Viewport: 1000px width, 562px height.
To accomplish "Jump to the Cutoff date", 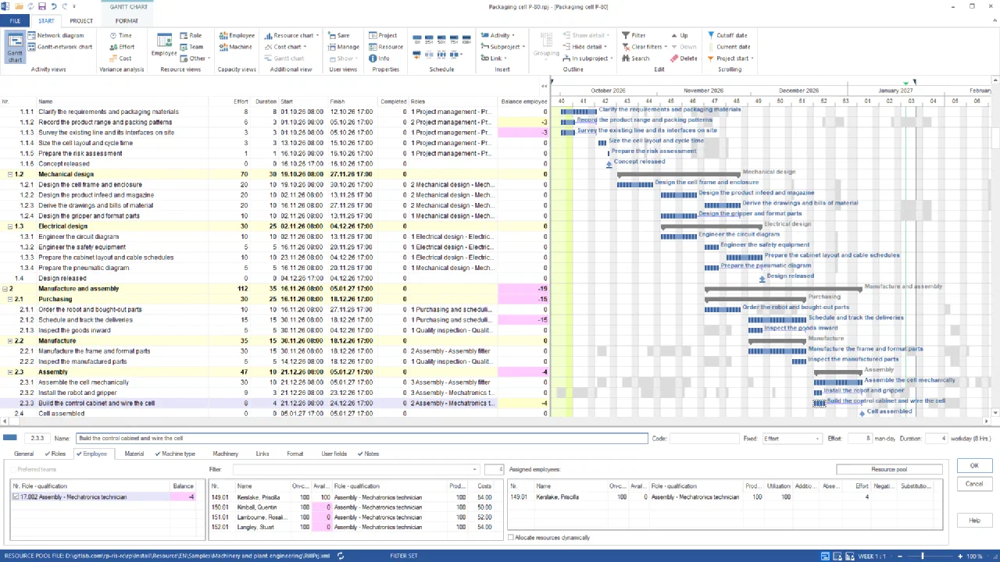I will [x=727, y=35].
